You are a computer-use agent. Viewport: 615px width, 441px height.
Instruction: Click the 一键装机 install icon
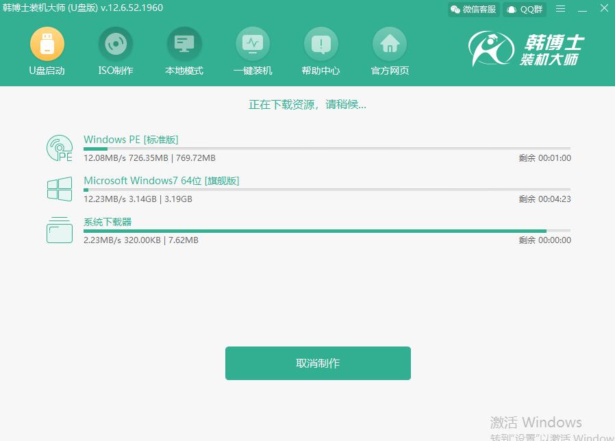253,42
